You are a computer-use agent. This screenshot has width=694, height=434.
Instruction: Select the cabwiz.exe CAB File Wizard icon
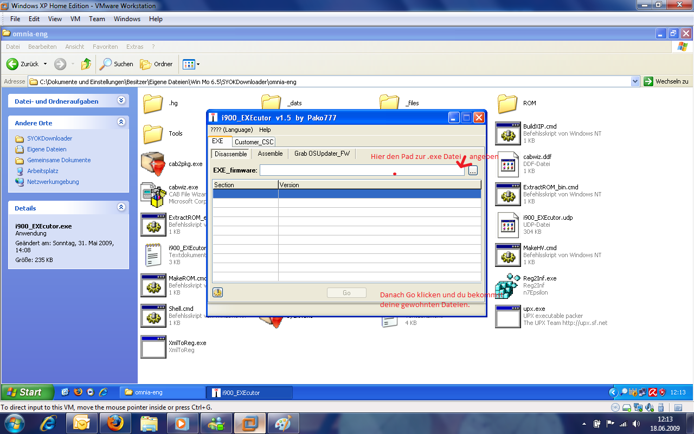coord(153,194)
